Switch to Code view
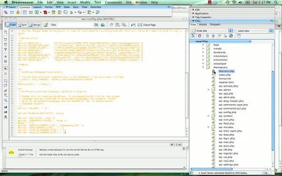The width and height of the screenshot is (282, 176). click(11, 25)
